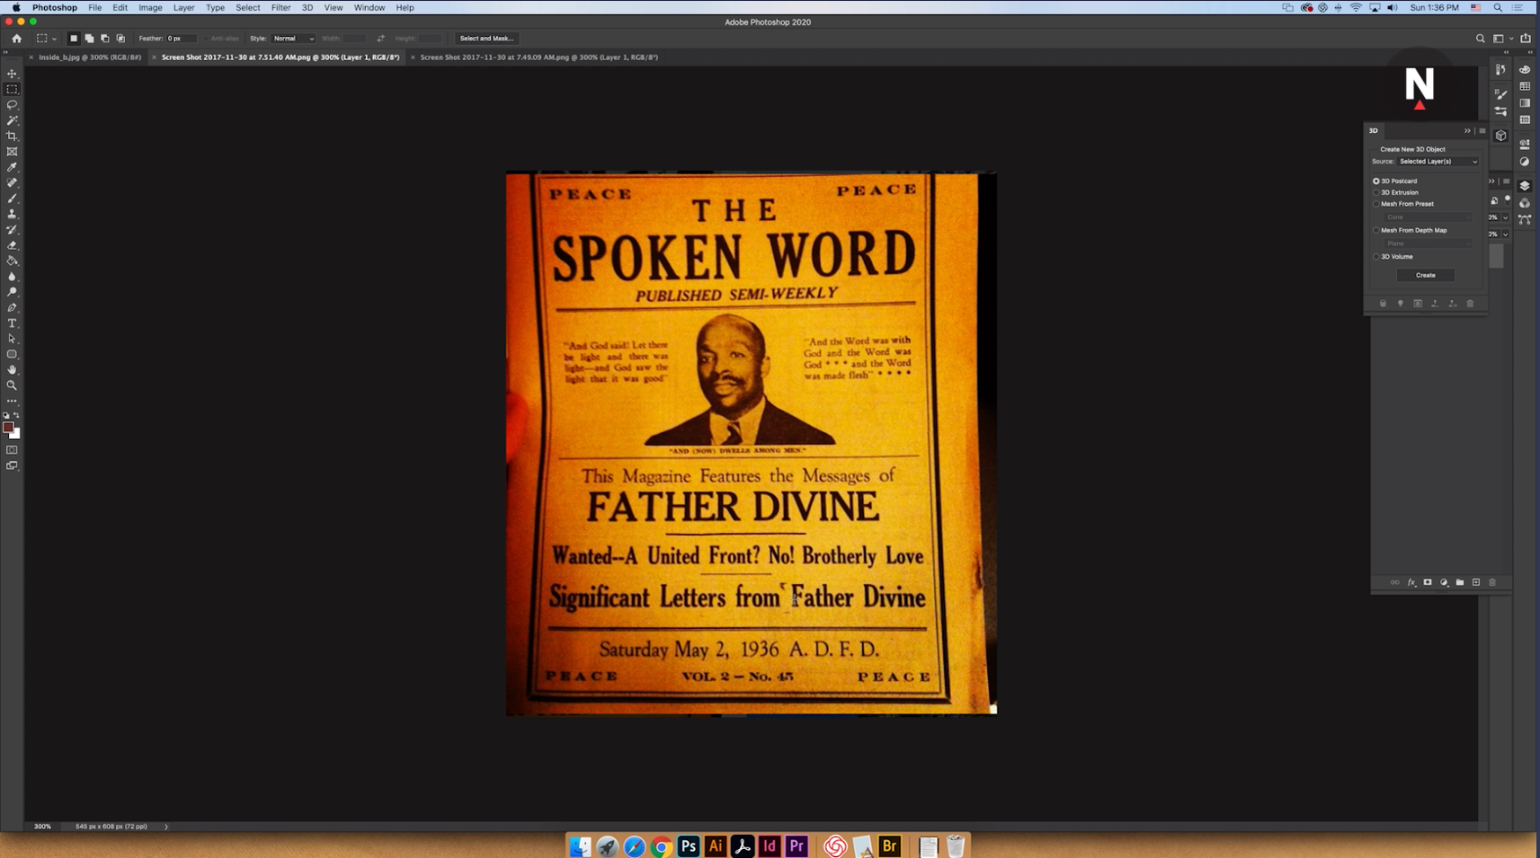Image resolution: width=1540 pixels, height=858 pixels.
Task: Click the Feather input field
Action: [x=181, y=39]
